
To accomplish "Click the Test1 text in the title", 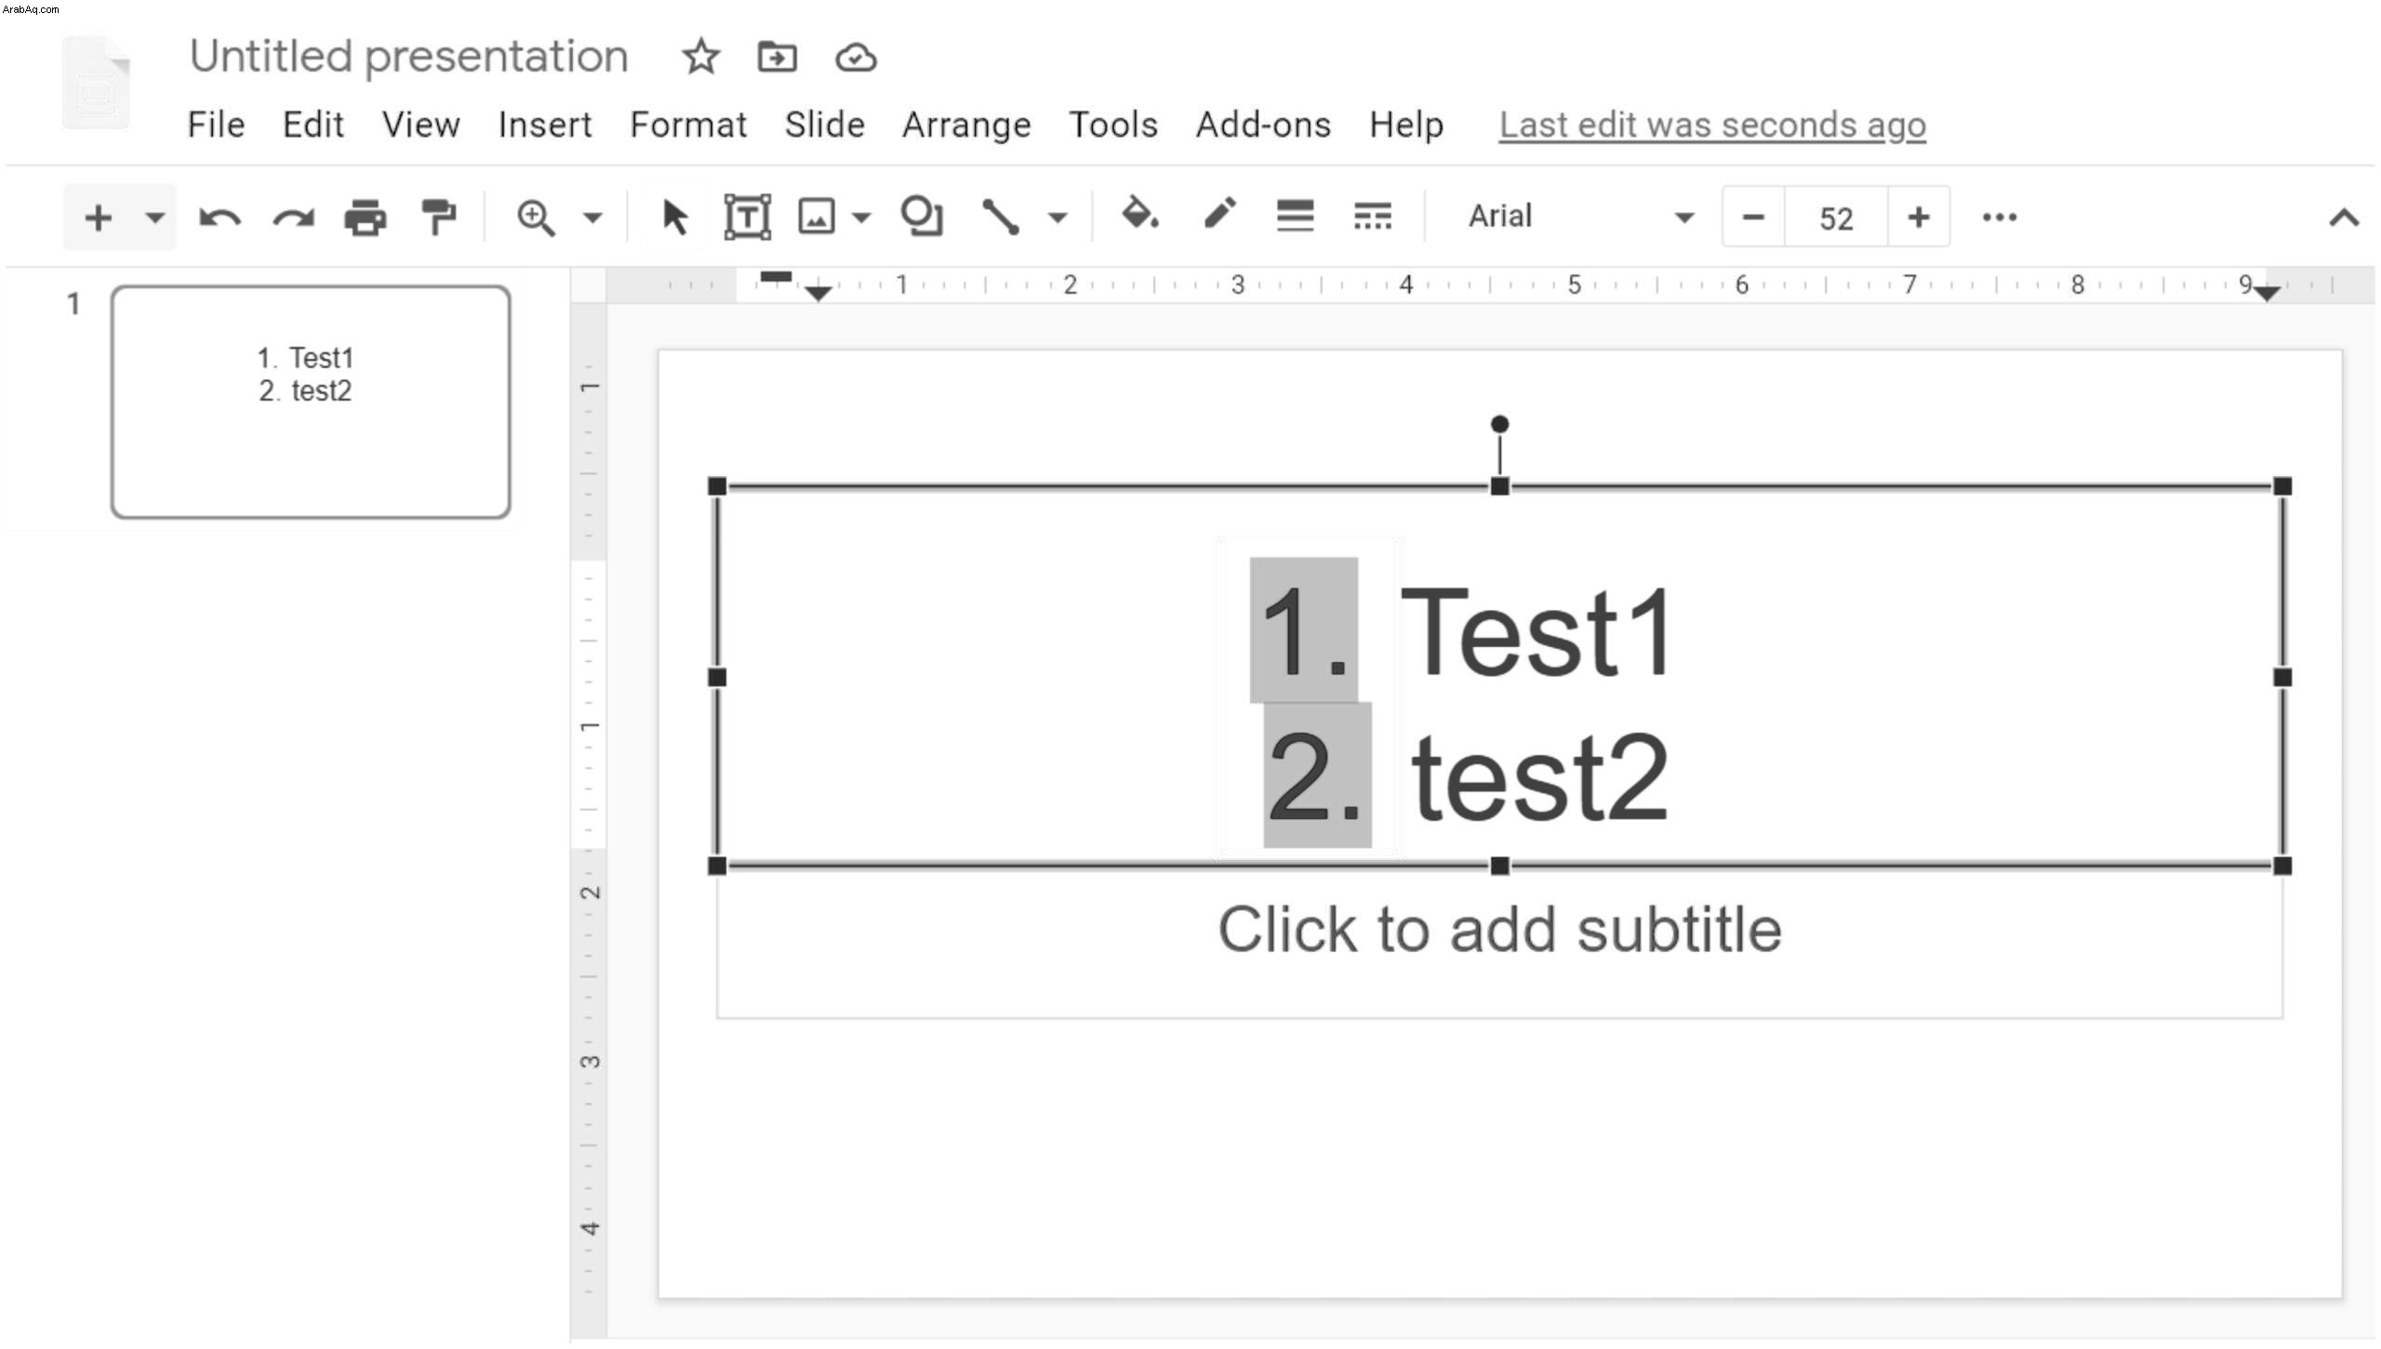I will pos(1537,632).
